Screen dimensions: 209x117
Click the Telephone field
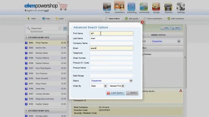(x=111, y=53)
